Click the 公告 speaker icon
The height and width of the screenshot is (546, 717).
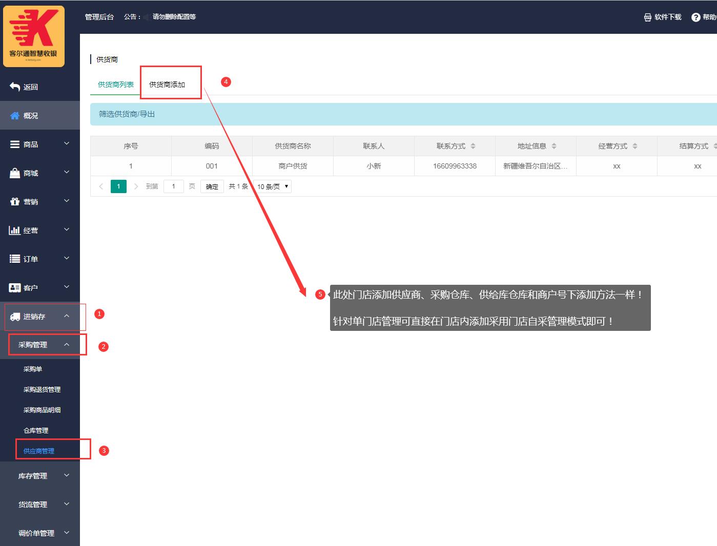pos(146,17)
